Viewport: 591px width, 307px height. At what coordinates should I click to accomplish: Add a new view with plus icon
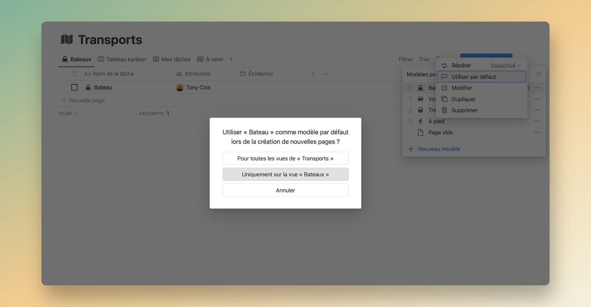[231, 59]
